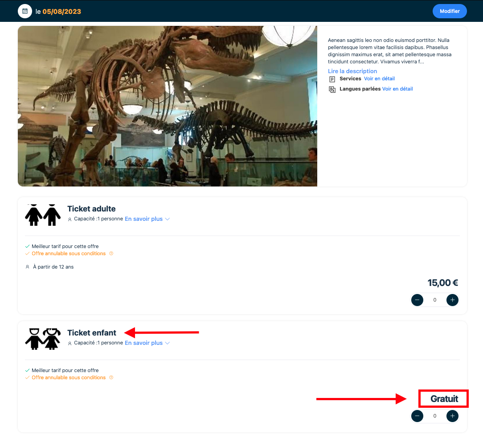
Task: Click the help icon beside child cancellation conditions
Action: (111, 378)
